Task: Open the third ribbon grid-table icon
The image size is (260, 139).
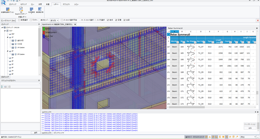Action: coord(32,9)
